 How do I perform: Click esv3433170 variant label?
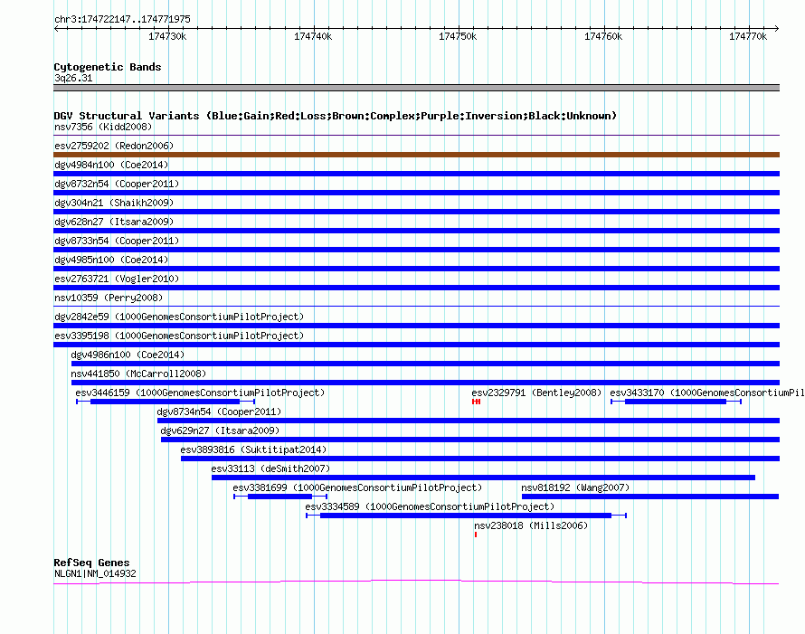pos(707,393)
